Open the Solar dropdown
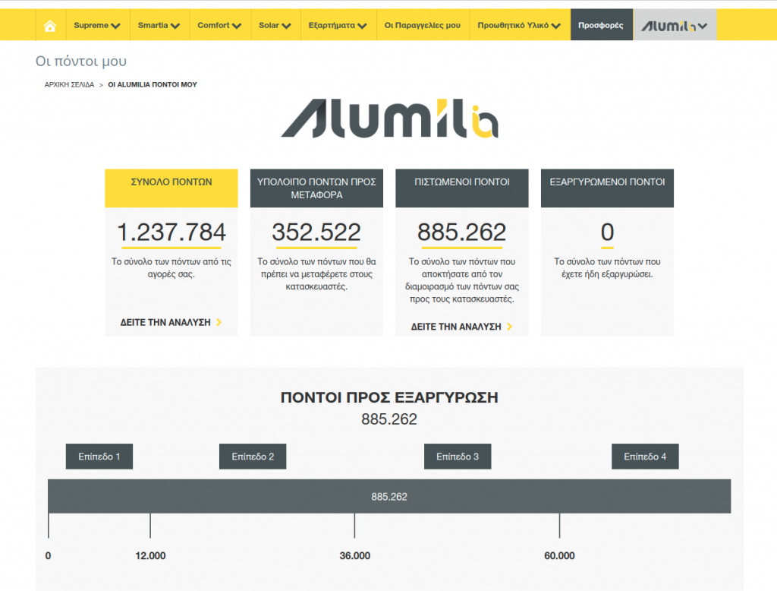The width and height of the screenshot is (777, 591). tap(275, 26)
